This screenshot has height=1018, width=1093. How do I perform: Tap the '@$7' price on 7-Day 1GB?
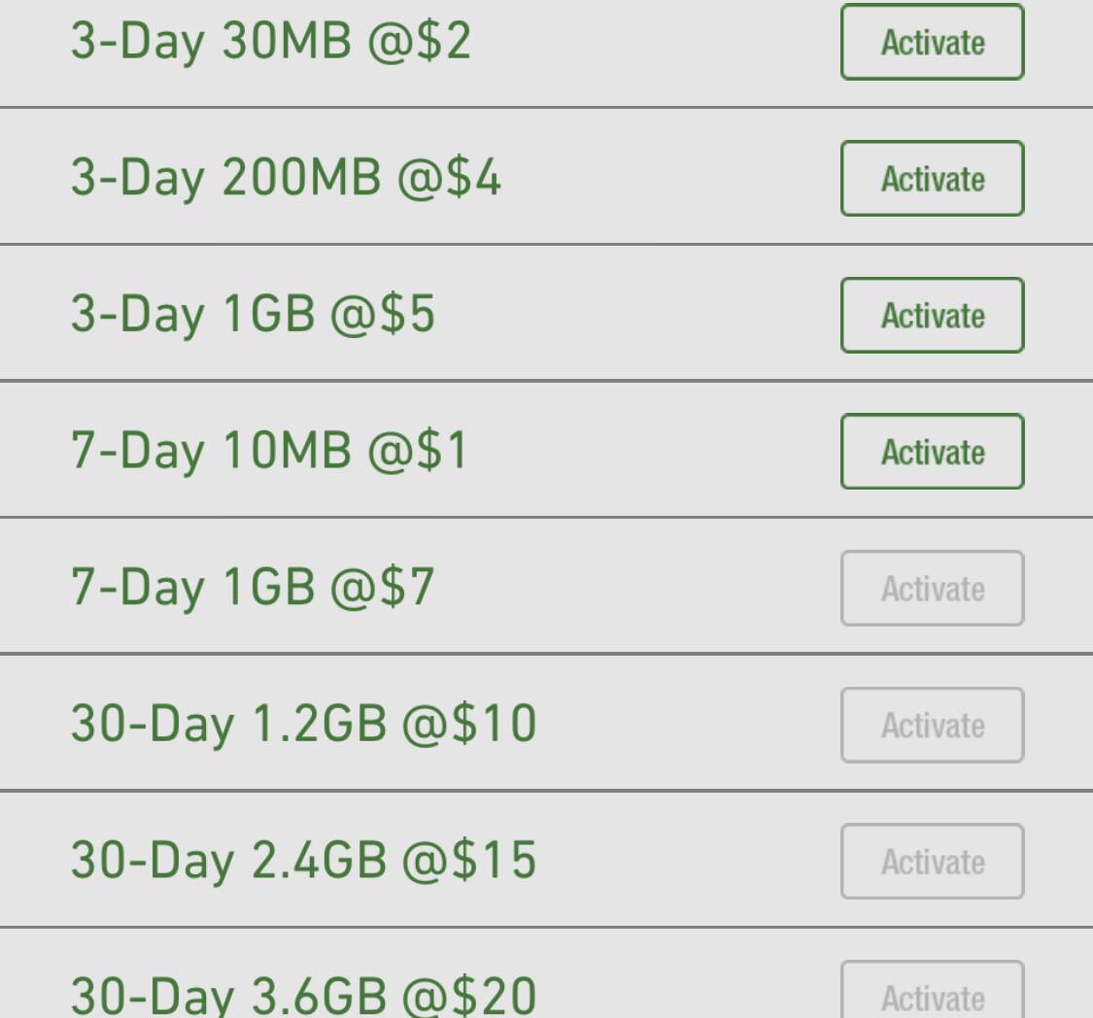383,589
